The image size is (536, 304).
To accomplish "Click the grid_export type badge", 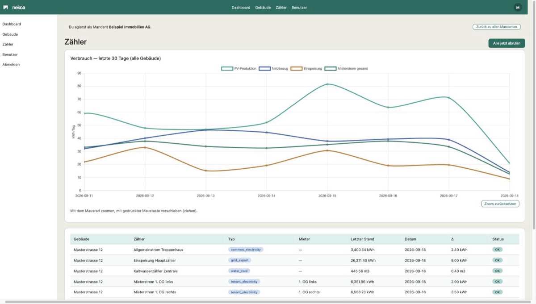I will tap(239, 260).
